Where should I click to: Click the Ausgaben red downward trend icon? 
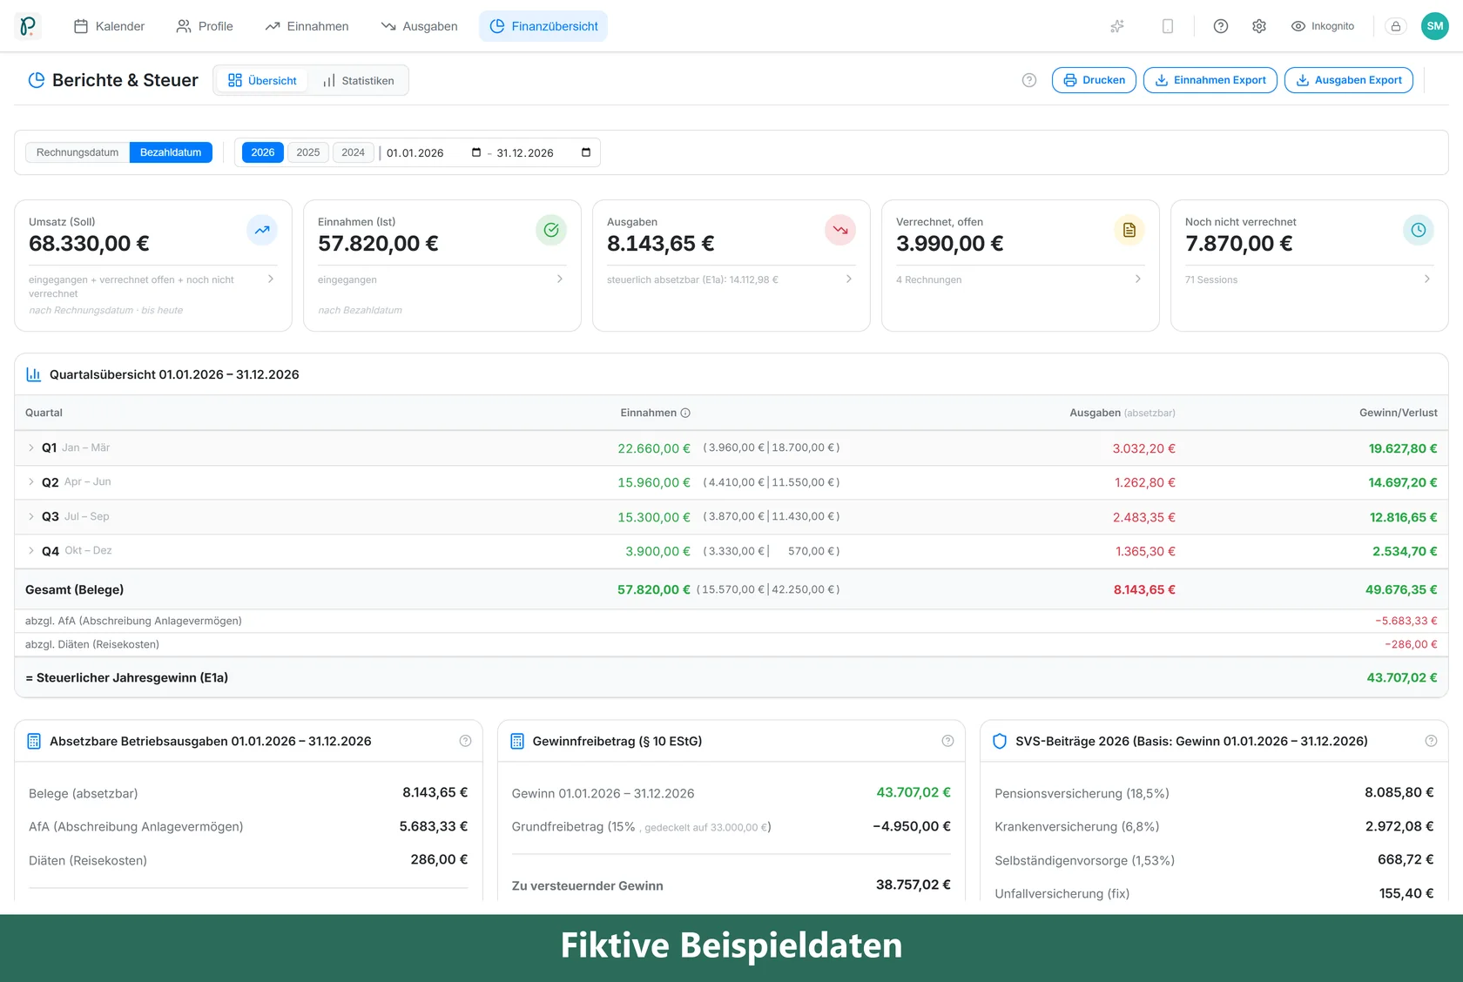840,230
